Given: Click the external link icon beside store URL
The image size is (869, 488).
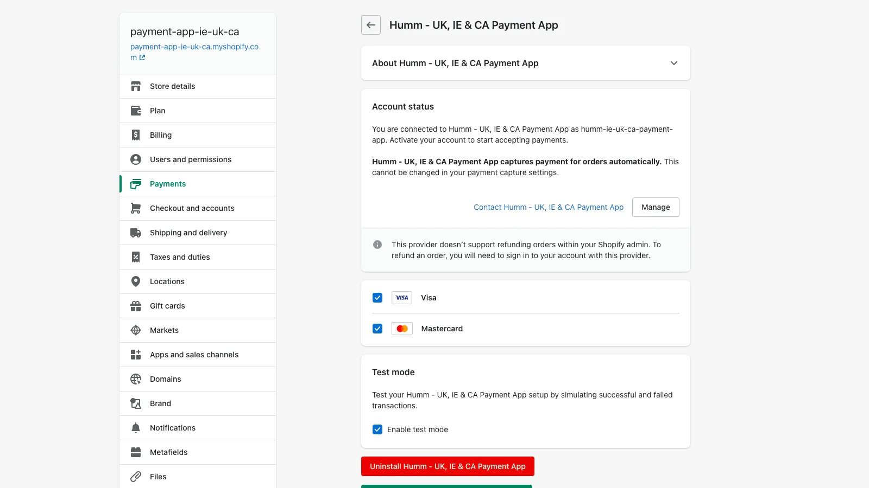Looking at the screenshot, I should tap(142, 57).
